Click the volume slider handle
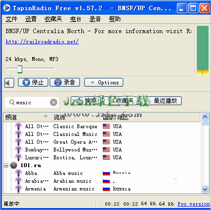Image resolution: width=211 pixels, height=210 pixels. (20, 69)
